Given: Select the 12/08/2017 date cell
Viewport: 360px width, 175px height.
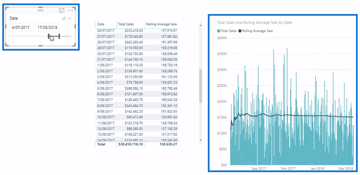Looking at the screenshot, I should (106, 128).
